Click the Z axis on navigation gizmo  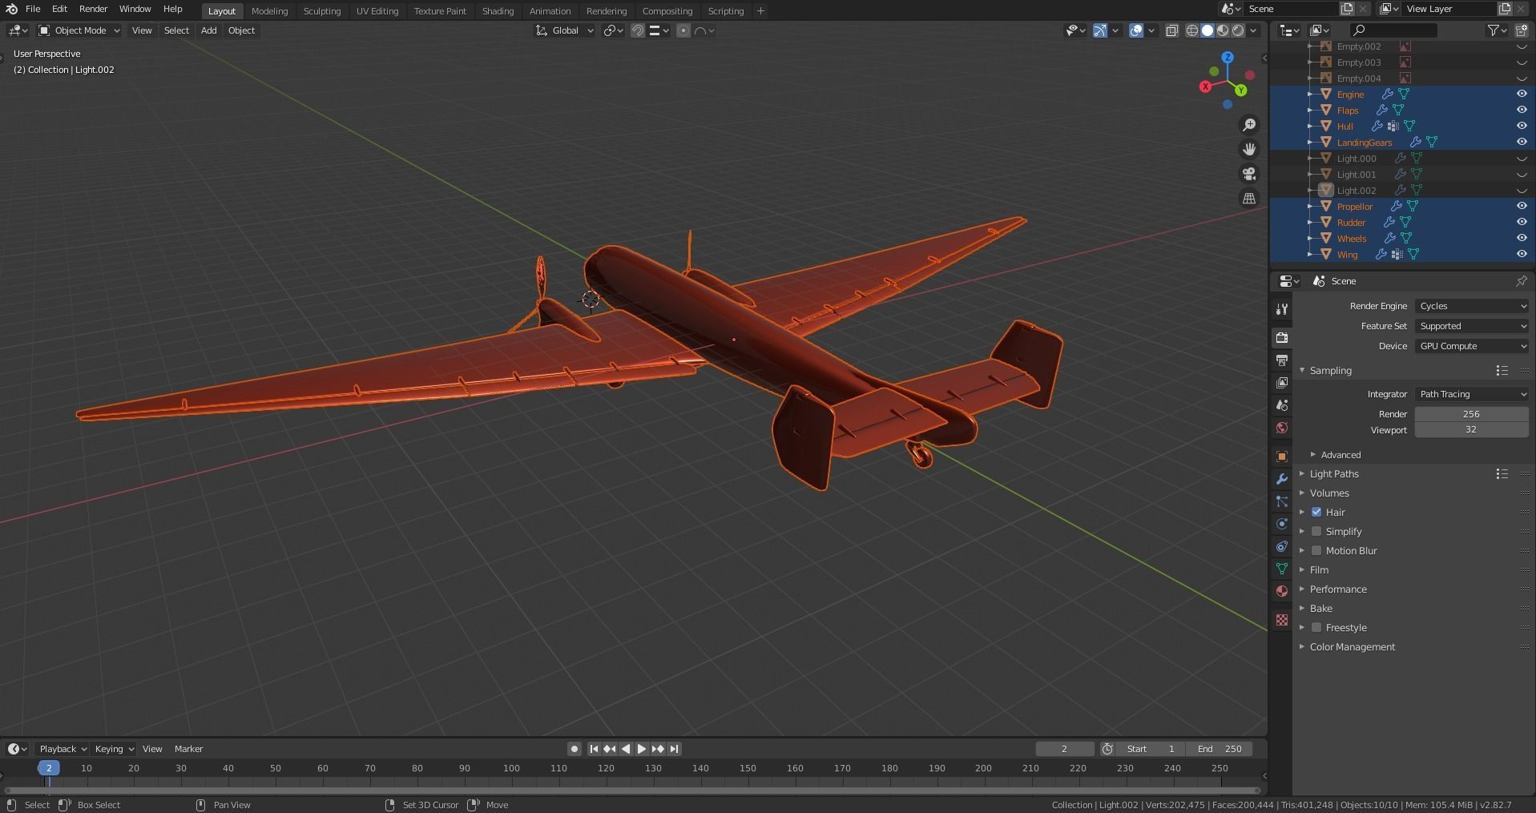[x=1228, y=58]
